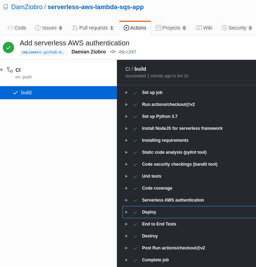The image size is (256, 267).
Task: Select the build job in sidebar
Action: (x=58, y=93)
